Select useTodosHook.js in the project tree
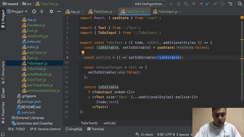The width and height of the screenshot is (244, 137). 37,85
